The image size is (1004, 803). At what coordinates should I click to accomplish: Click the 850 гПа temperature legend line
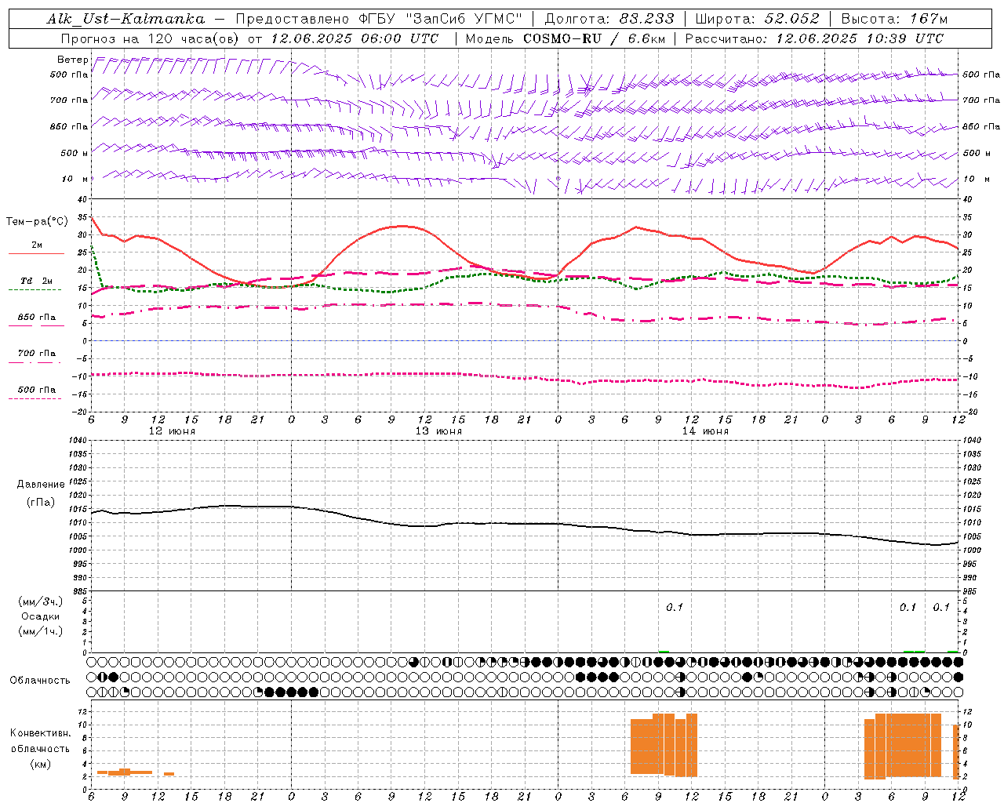pos(36,325)
